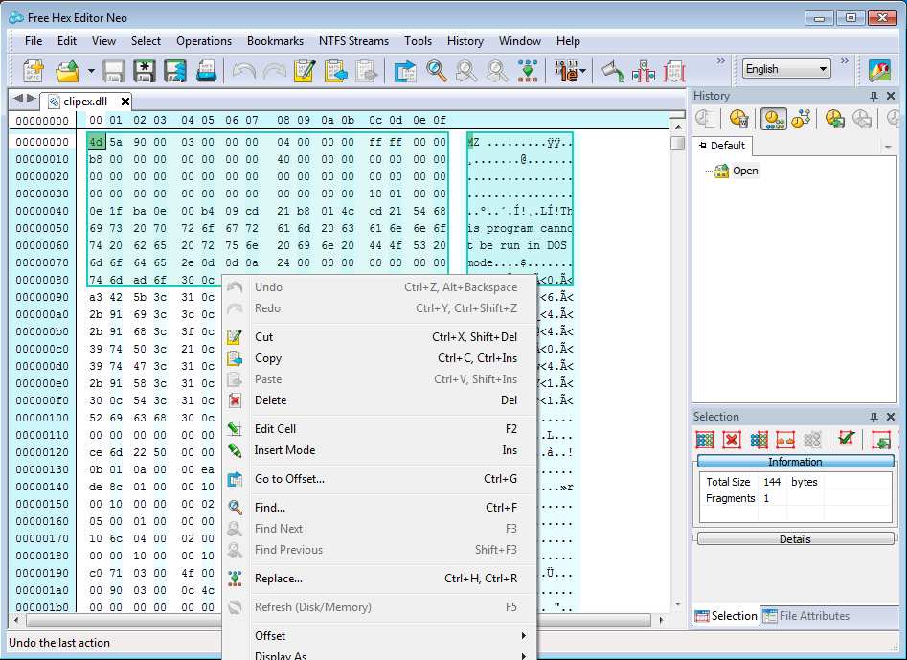This screenshot has height=660, width=907.
Task: Click the Go to Offset toolbar icon
Action: pos(403,70)
